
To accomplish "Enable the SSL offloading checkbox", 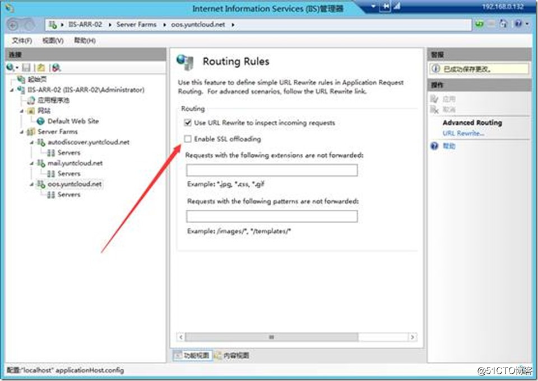I will click(188, 139).
